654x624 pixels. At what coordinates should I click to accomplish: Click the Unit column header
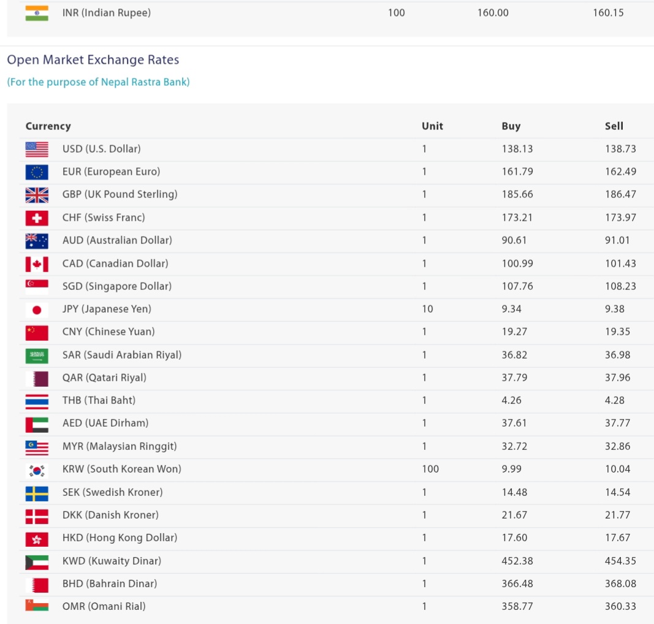point(432,126)
